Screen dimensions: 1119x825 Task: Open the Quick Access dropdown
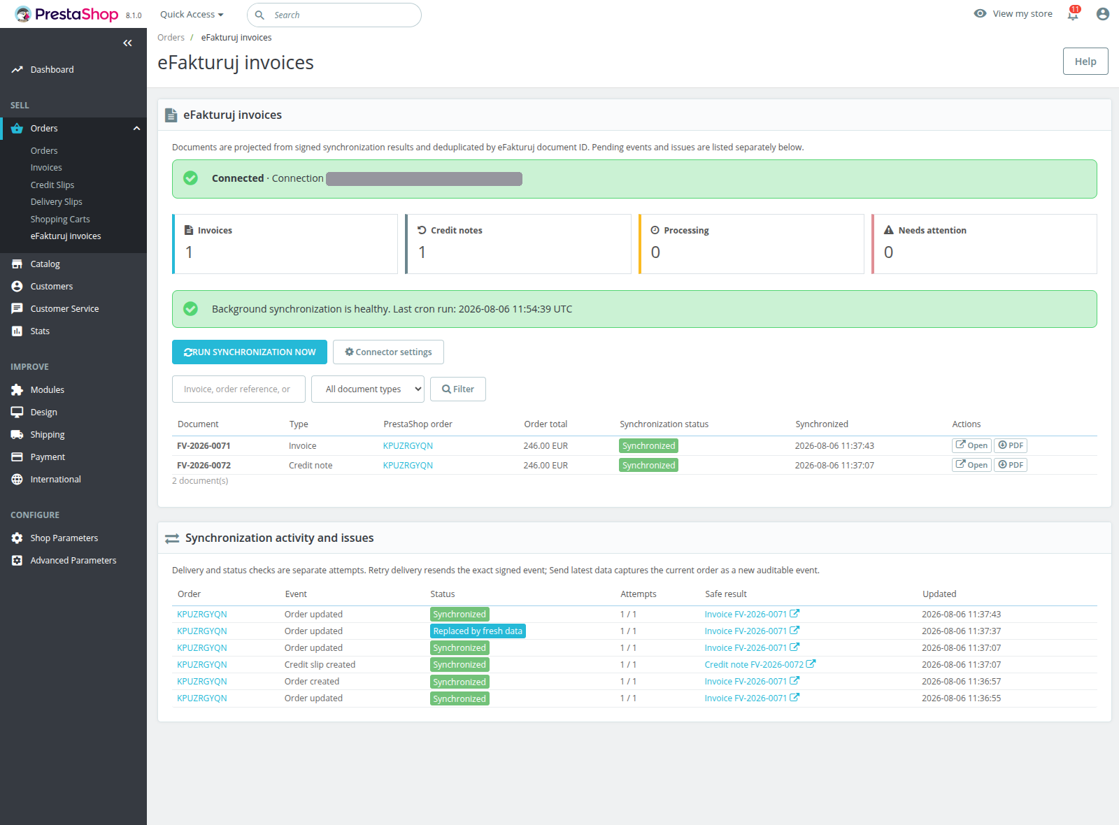(x=192, y=15)
